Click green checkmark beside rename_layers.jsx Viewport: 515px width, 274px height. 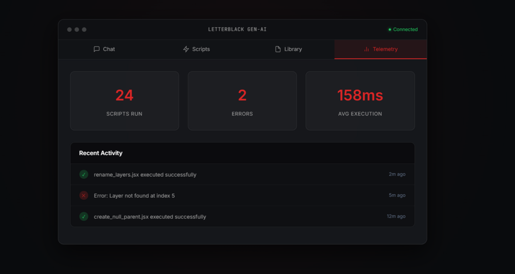(x=84, y=174)
